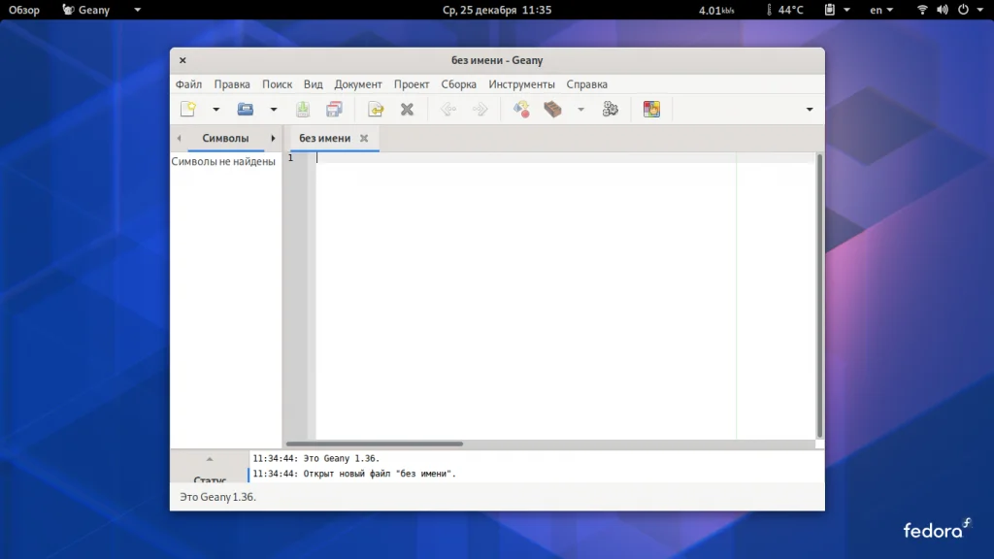994x559 pixels.
Task: Click the Save all files icon
Action: click(335, 110)
